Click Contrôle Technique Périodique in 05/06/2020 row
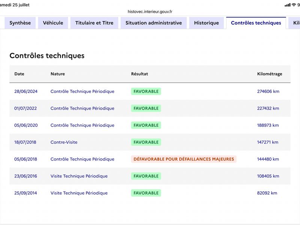The width and height of the screenshot is (300, 225). pos(82,125)
